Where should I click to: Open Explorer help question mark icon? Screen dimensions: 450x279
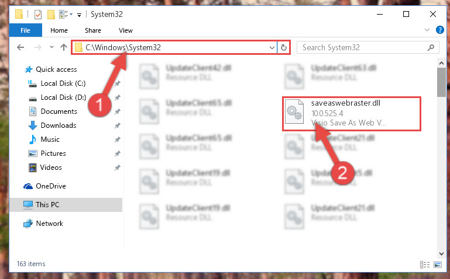pos(439,30)
